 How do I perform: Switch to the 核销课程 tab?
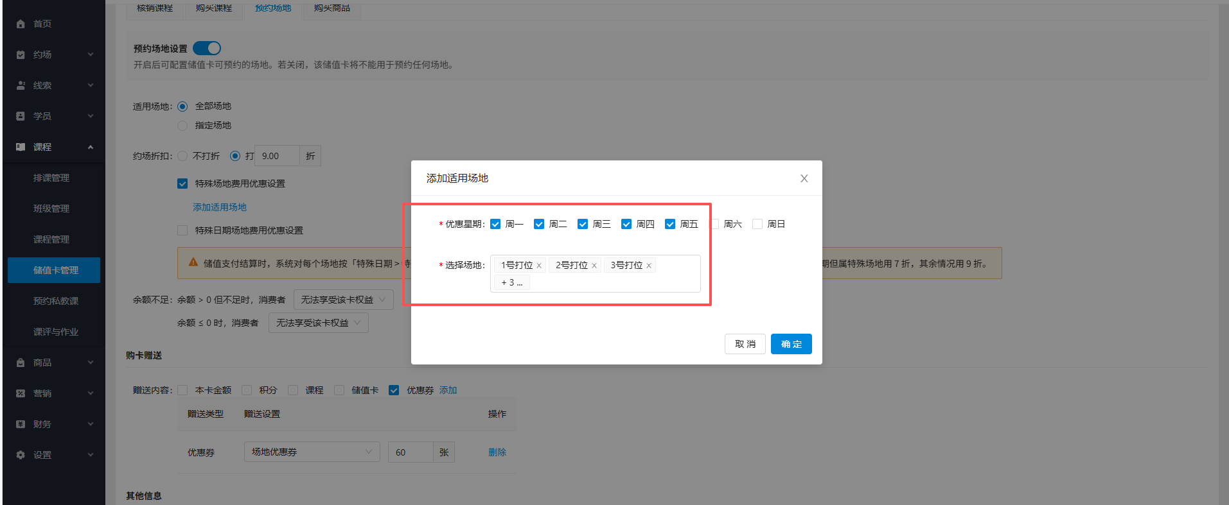click(155, 9)
